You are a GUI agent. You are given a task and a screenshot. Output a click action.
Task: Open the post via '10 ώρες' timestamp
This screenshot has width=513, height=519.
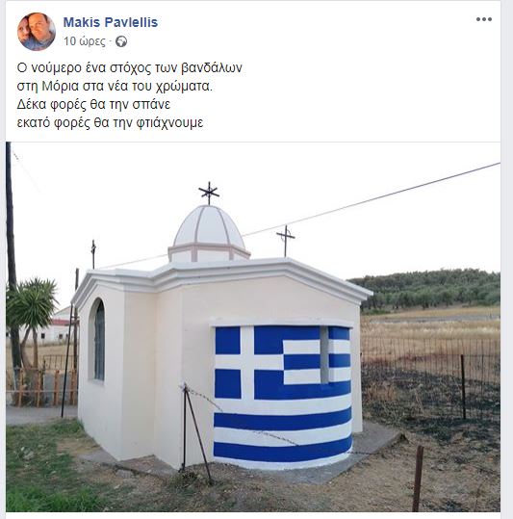click(x=85, y=41)
